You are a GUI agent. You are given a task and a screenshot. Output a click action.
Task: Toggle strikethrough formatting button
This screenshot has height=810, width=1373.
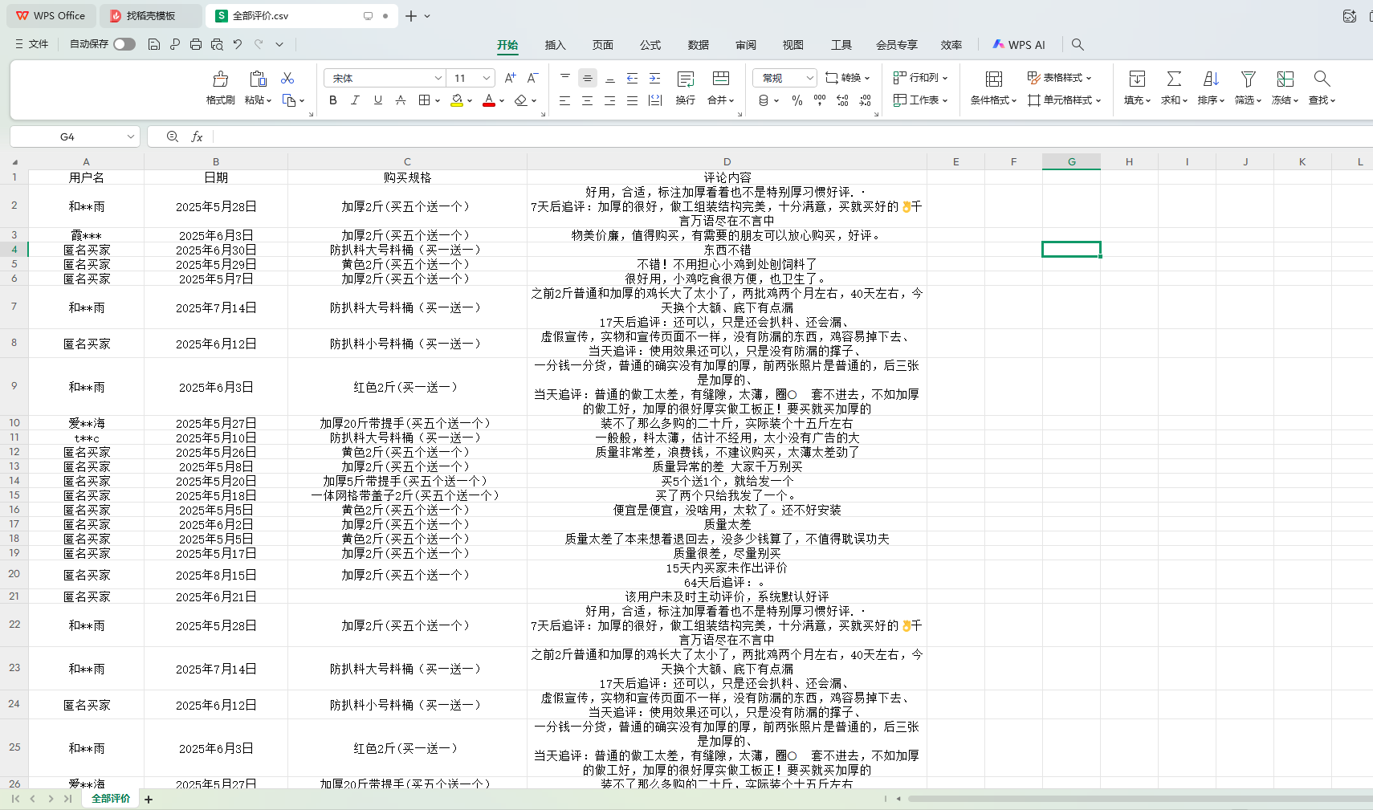click(x=400, y=100)
